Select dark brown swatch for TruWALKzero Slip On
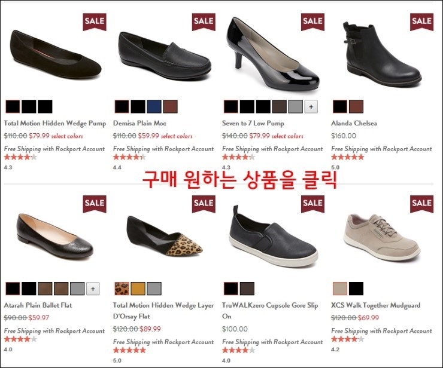Image resolution: width=443 pixels, height=368 pixels. point(247,289)
